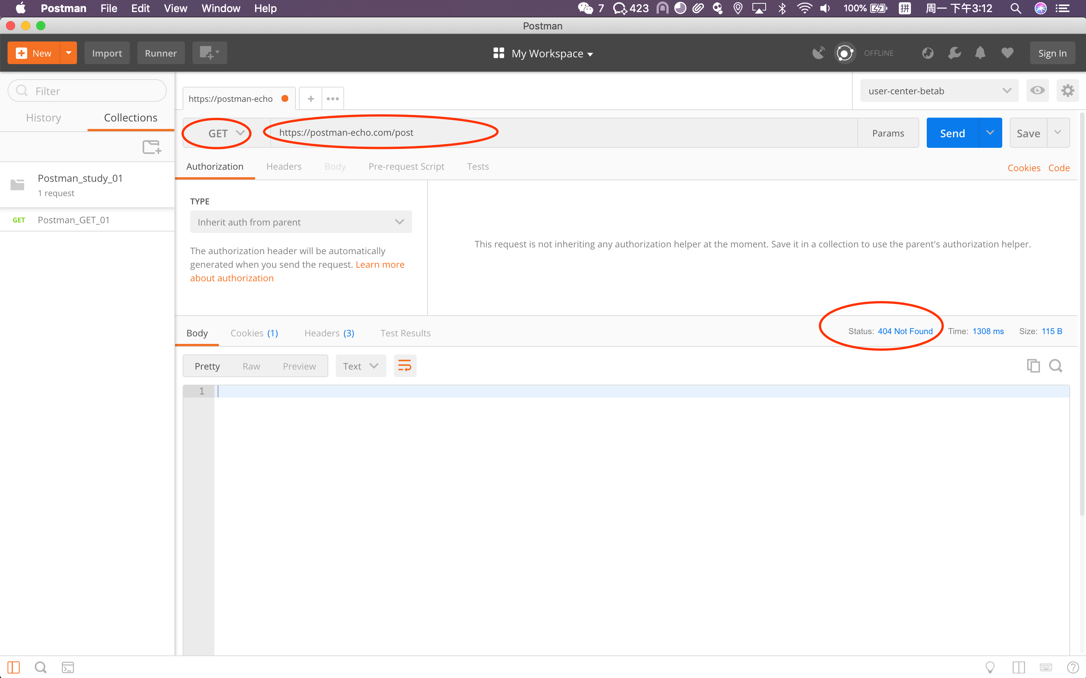Open user-center-betab environment dropdown

[x=939, y=91]
